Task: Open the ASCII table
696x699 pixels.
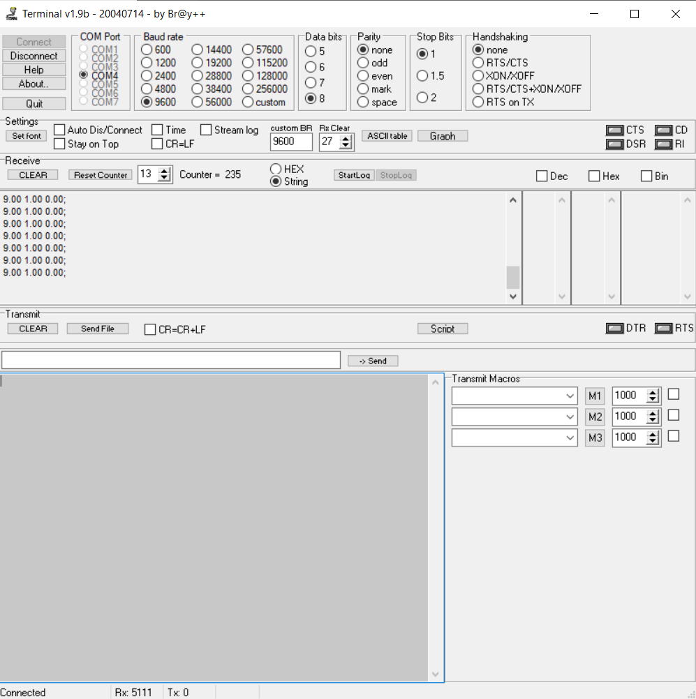Action: (x=387, y=136)
